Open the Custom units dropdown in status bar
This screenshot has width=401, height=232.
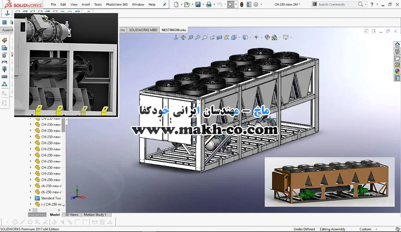(376, 229)
